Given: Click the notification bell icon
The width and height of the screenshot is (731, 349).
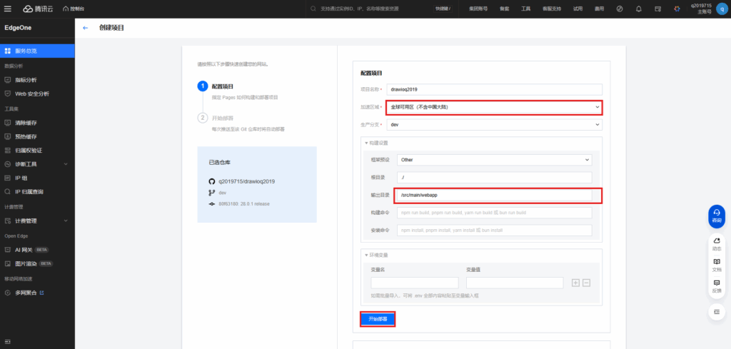Looking at the screenshot, I should [x=638, y=9].
